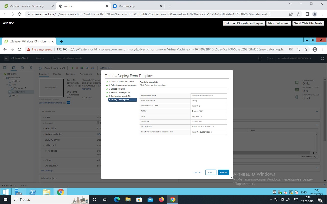Reload outer Chrome page
The image size is (327, 204).
tap(19, 14)
